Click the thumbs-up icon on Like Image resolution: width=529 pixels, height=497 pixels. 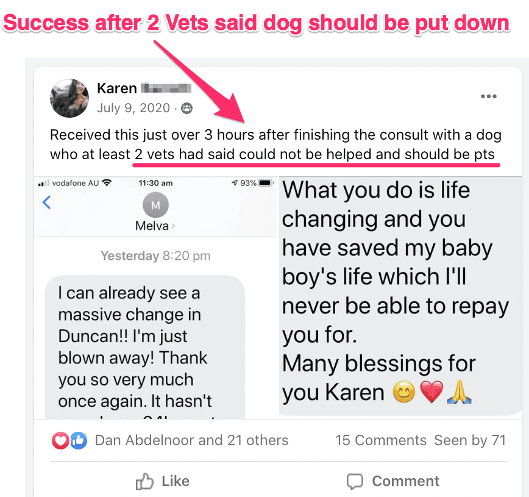[144, 482]
